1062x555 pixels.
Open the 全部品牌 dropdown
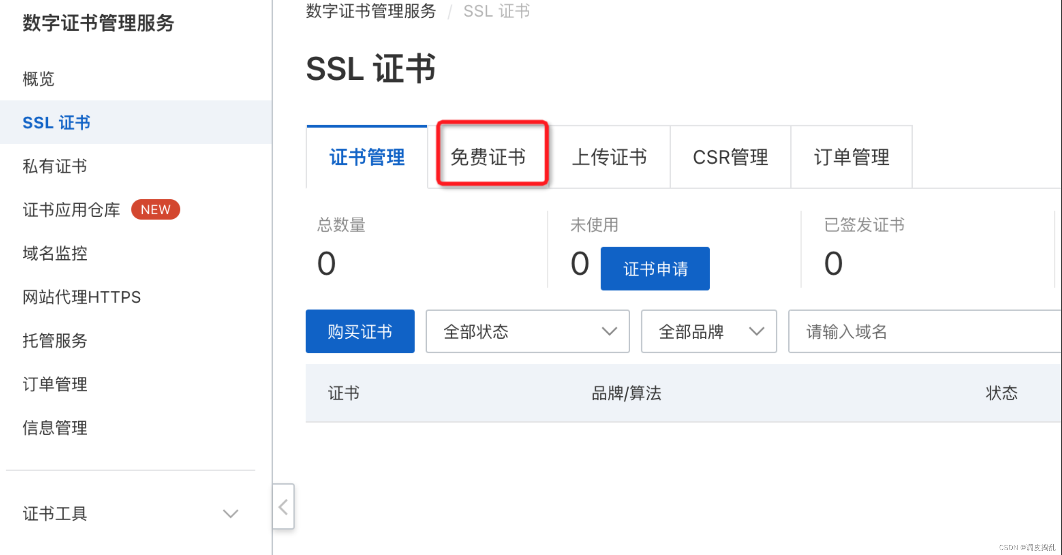[x=708, y=331]
